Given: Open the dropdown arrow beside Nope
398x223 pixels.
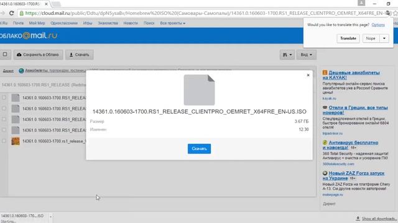Looking at the screenshot, I should [384, 38].
